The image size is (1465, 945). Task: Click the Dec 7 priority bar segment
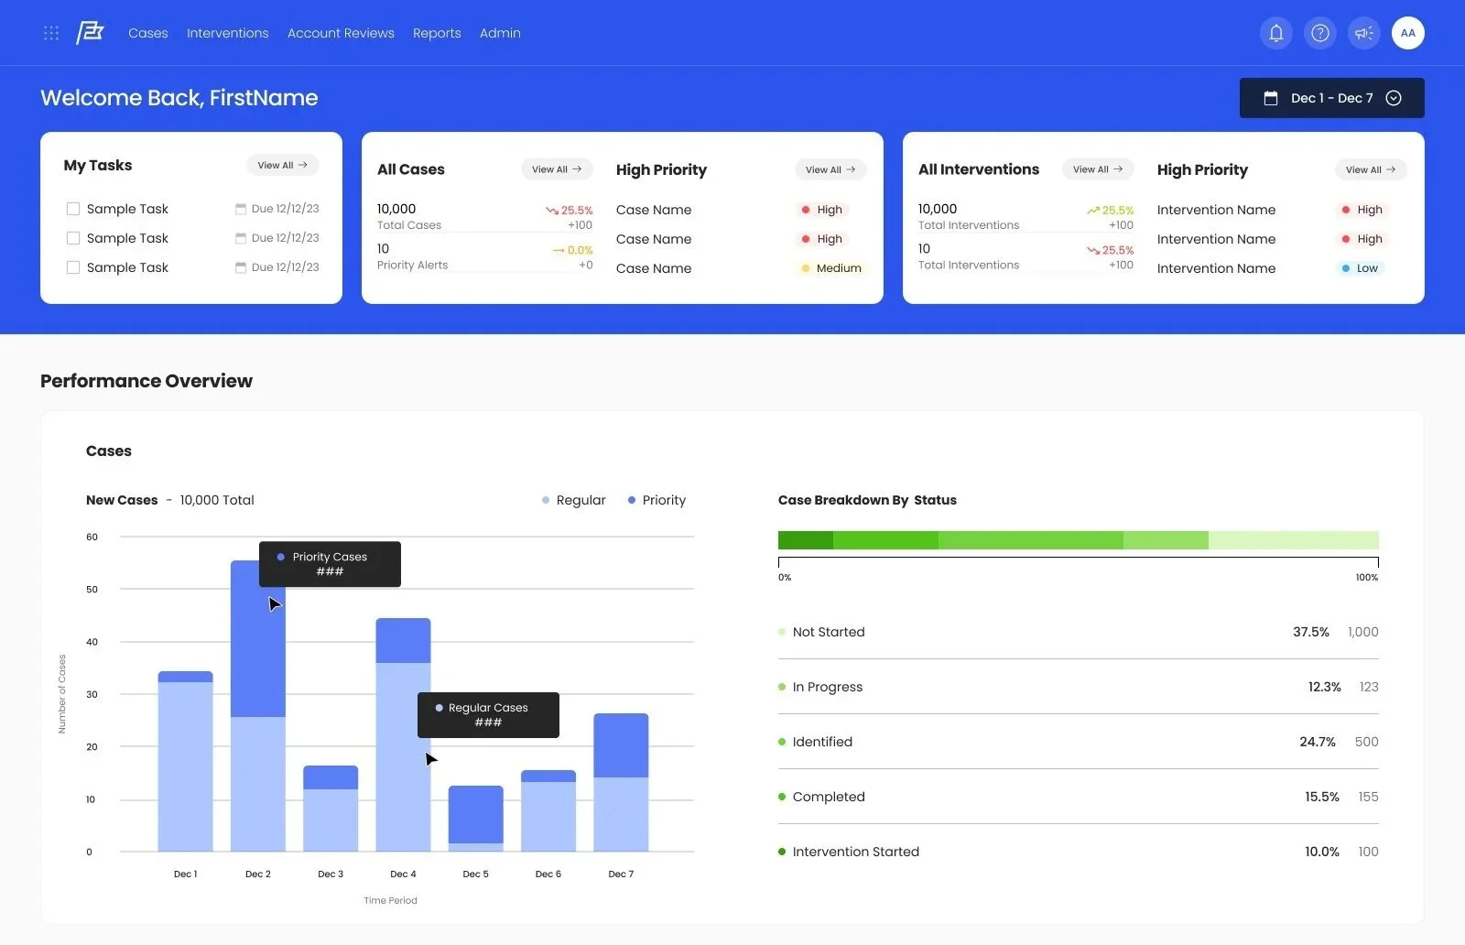pos(621,745)
